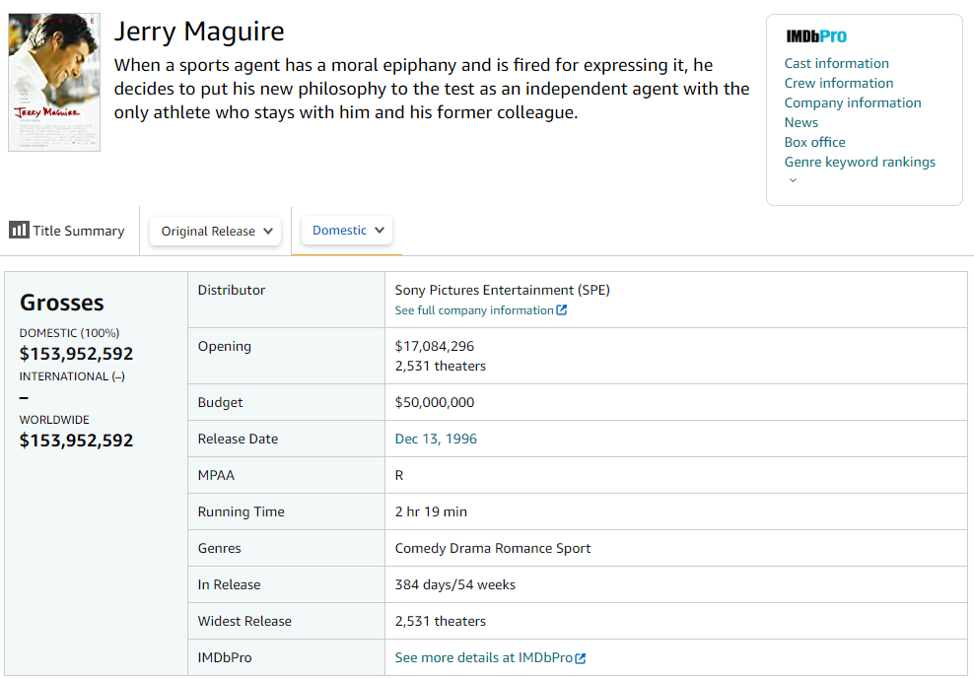
Task: Click the Budget row label
Action: tap(221, 402)
